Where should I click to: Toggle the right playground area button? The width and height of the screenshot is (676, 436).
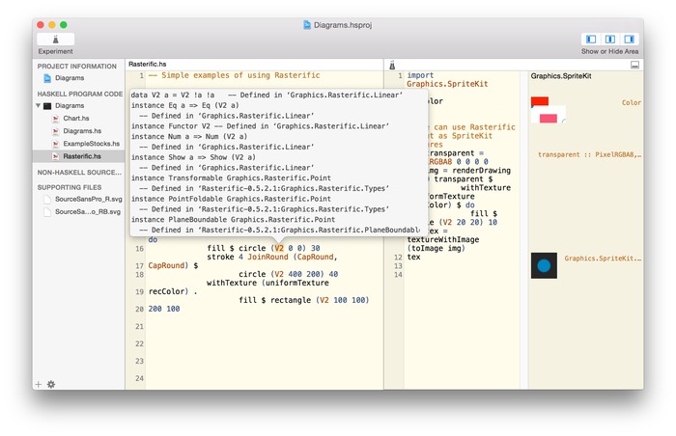pyautogui.click(x=629, y=40)
